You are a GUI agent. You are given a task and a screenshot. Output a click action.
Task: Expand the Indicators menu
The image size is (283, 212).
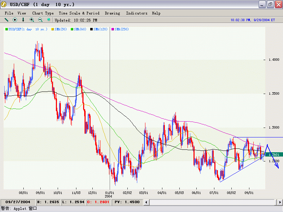pos(137,13)
